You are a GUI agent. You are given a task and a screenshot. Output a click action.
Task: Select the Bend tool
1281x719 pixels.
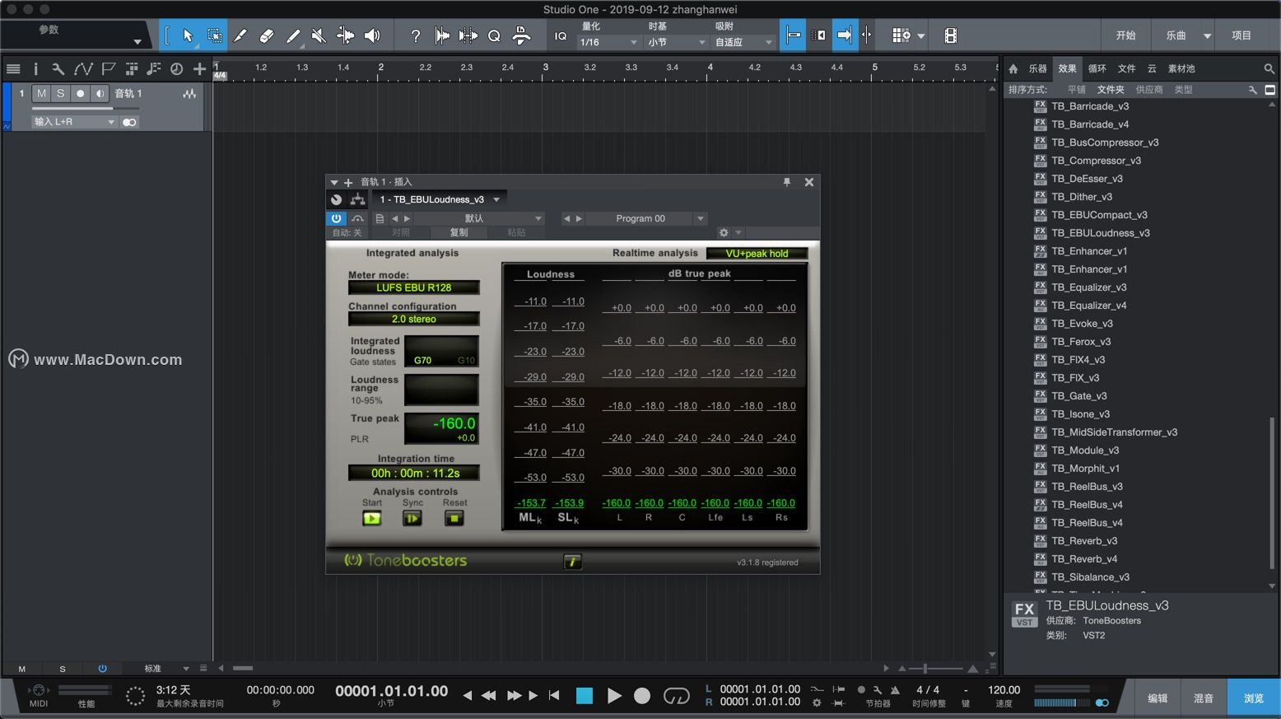click(x=346, y=35)
